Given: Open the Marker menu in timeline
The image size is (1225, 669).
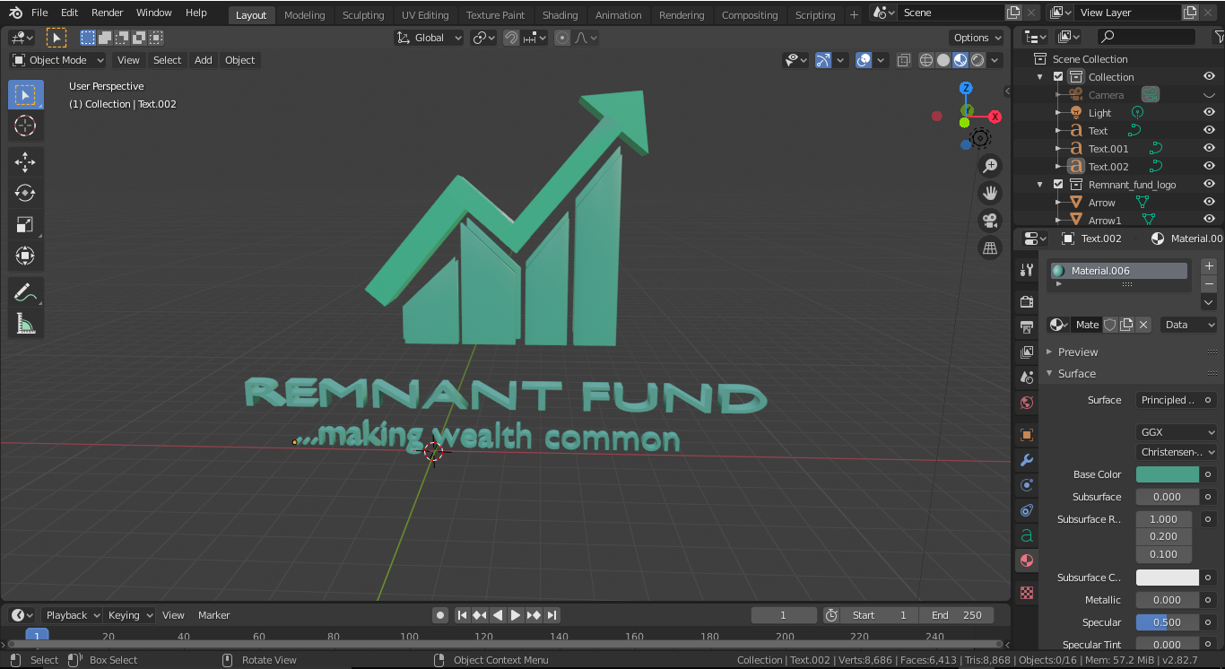Looking at the screenshot, I should pyautogui.click(x=213, y=615).
